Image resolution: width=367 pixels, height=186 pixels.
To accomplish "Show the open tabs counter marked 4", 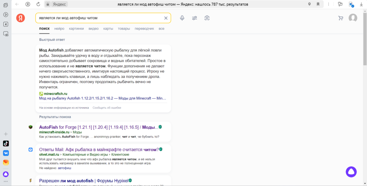I will (x=6, y=24).
